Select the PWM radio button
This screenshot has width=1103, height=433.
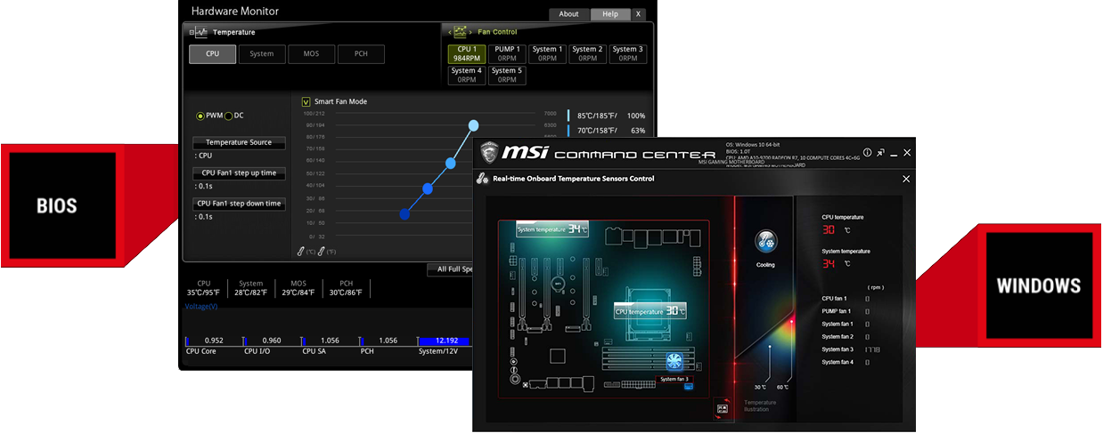200,116
